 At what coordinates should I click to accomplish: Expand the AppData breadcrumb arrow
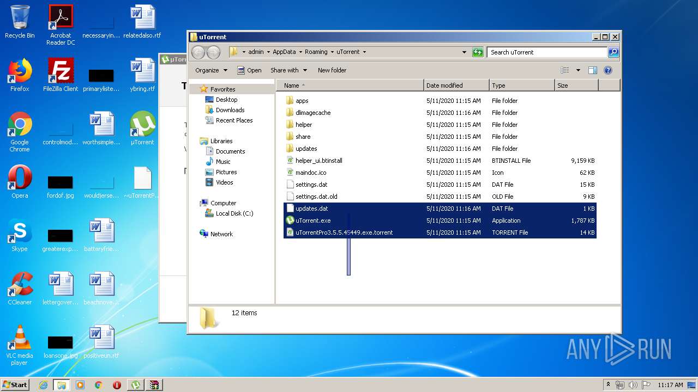[300, 52]
